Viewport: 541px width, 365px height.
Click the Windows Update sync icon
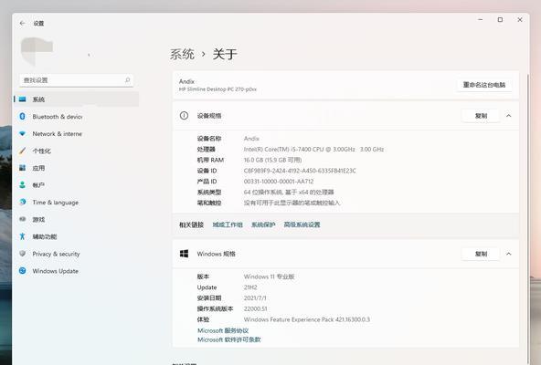[x=23, y=271]
